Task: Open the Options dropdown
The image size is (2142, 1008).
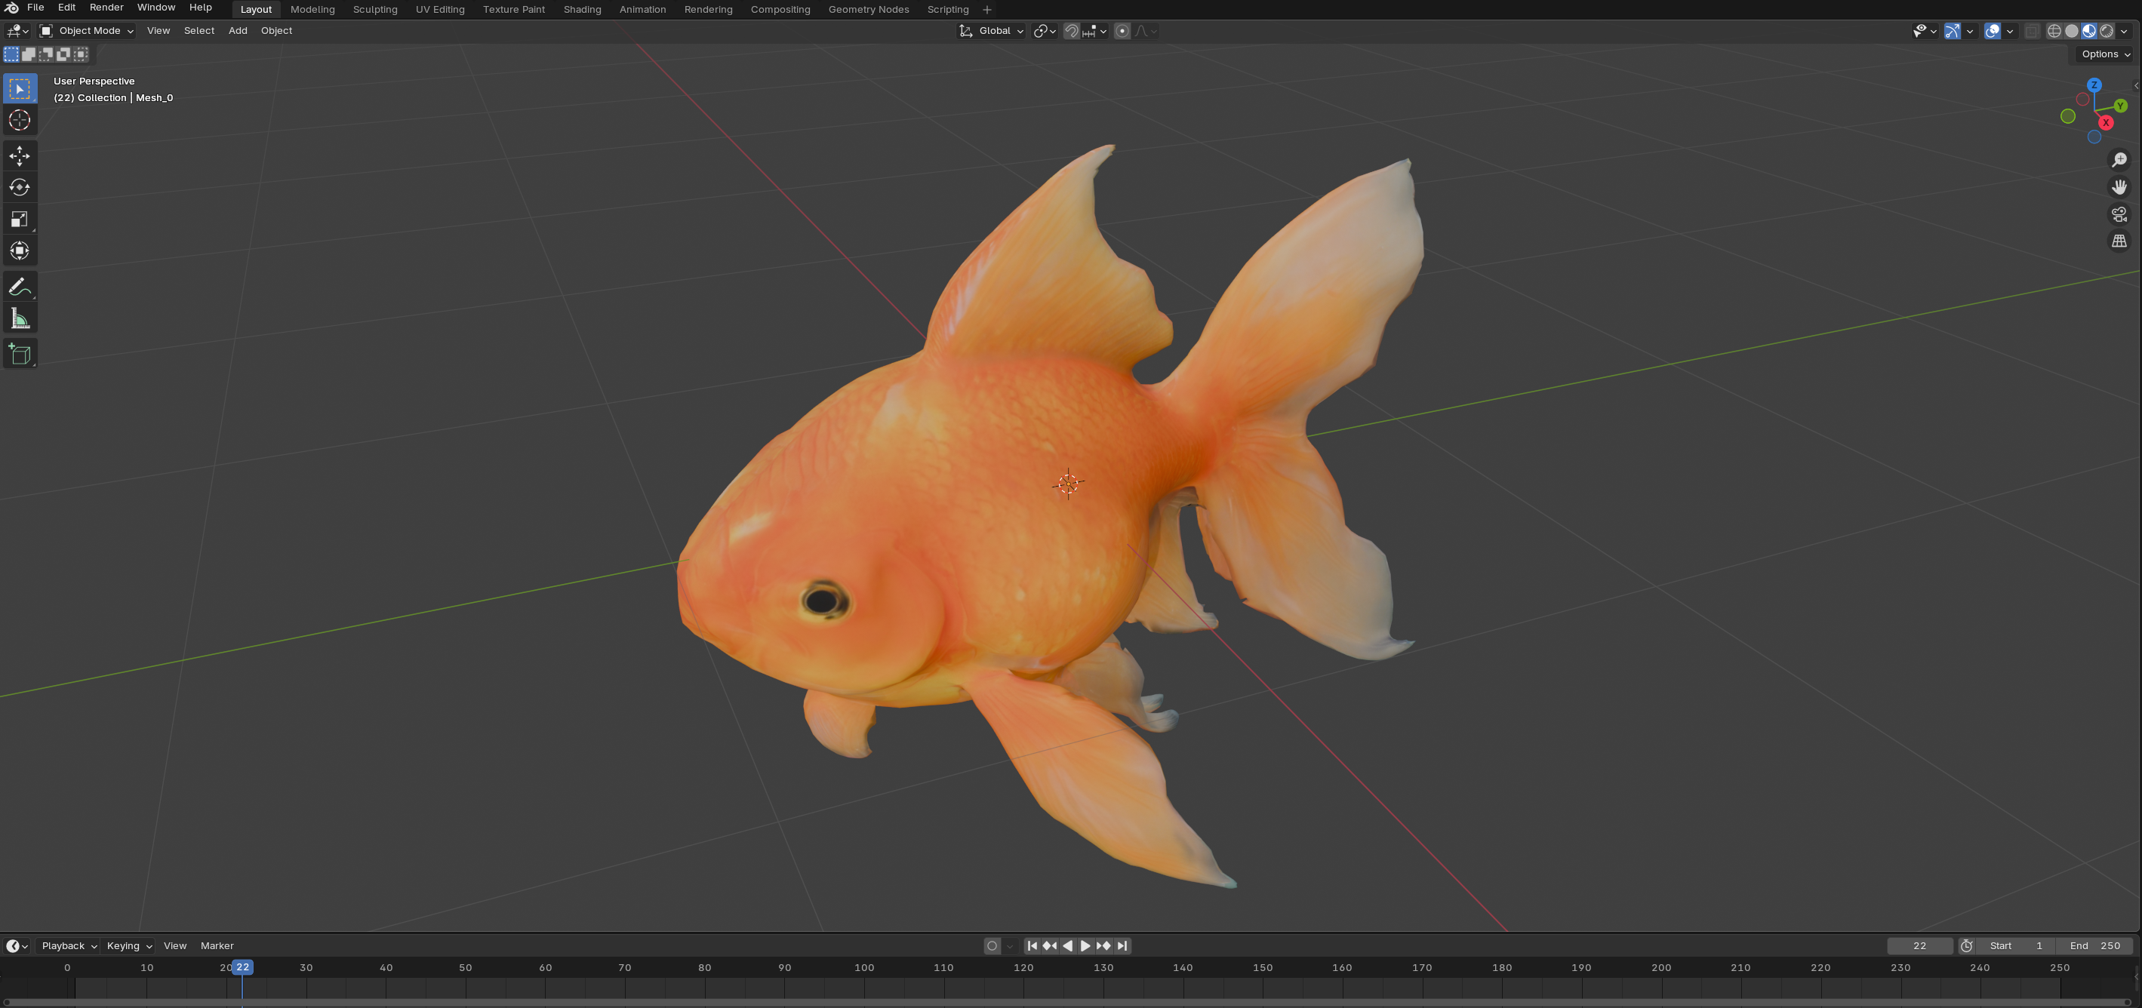Action: [2106, 54]
